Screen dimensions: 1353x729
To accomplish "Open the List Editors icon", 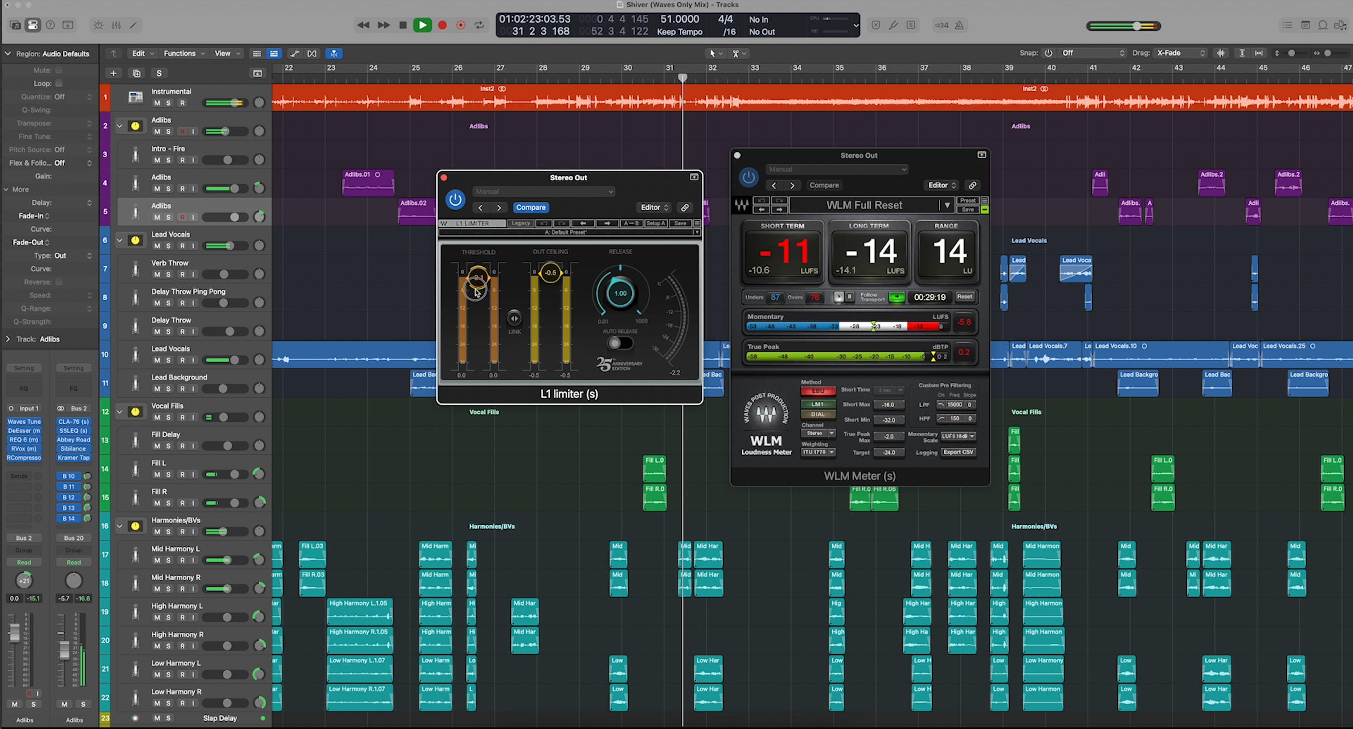I will tap(1287, 25).
